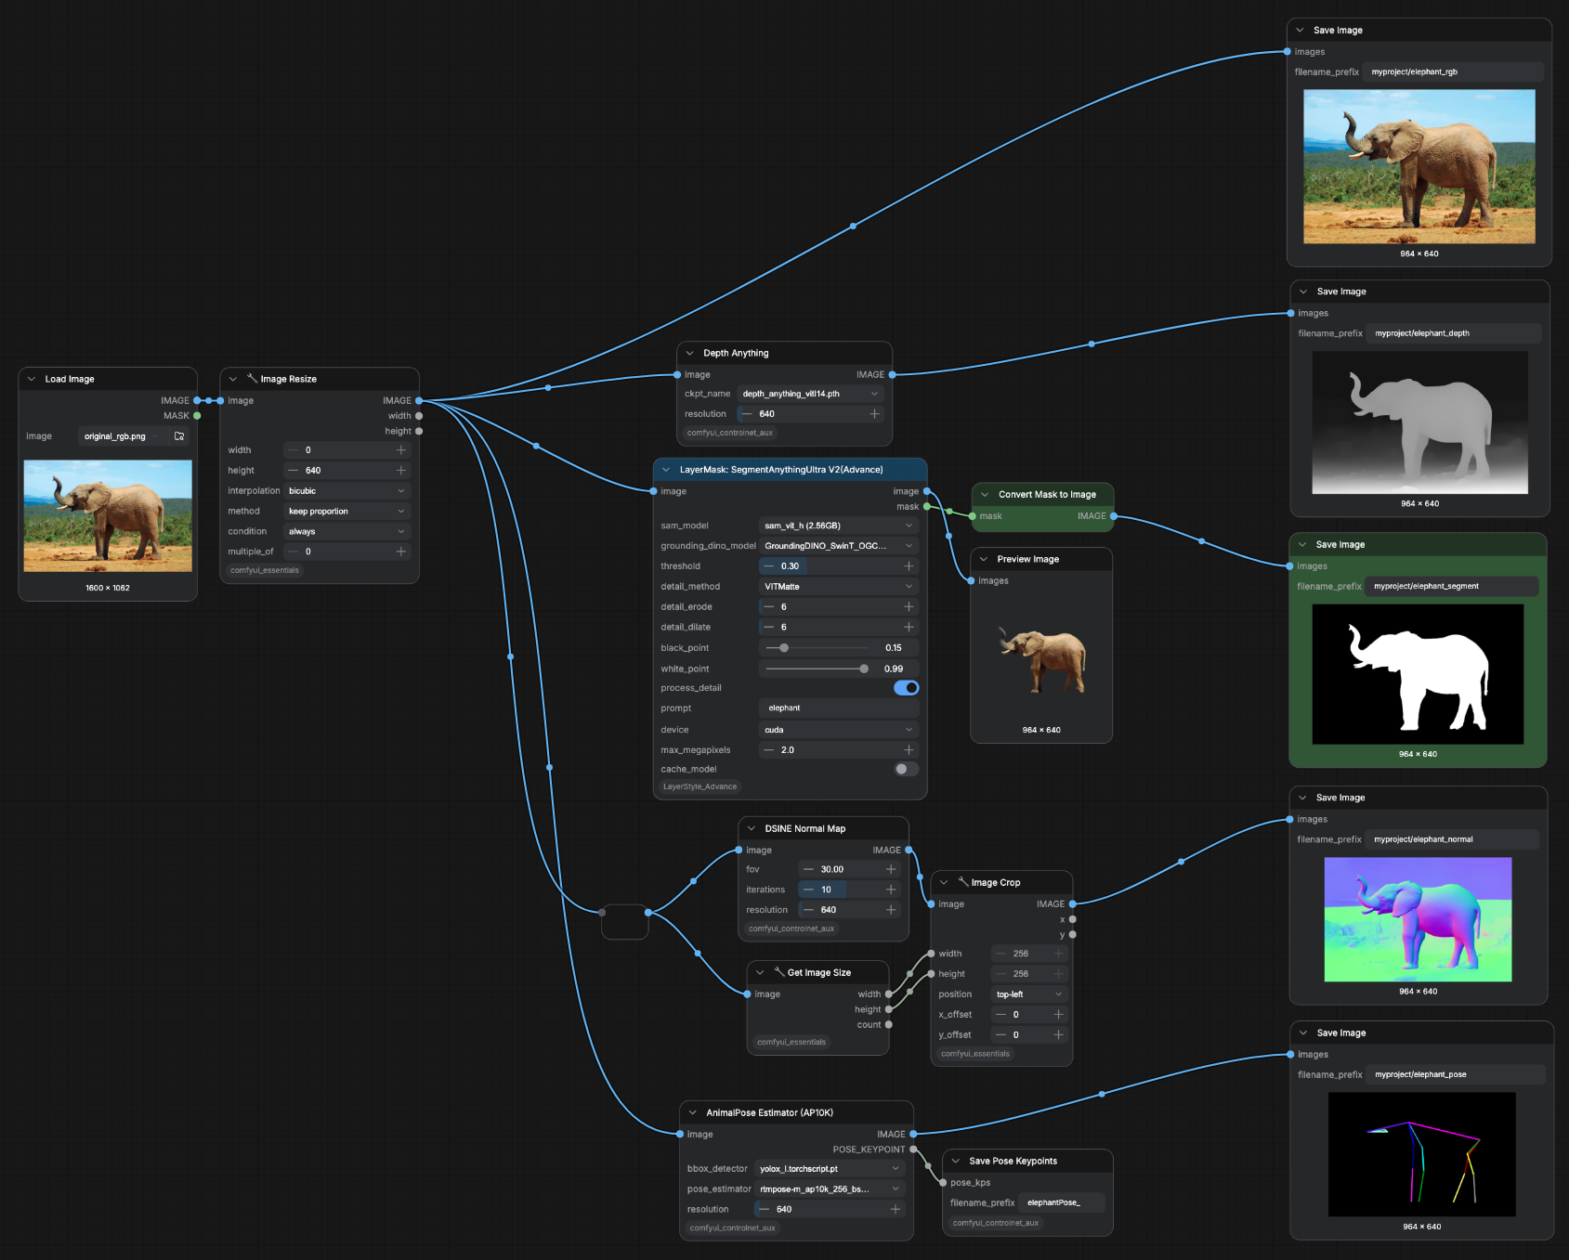Disable the process_detail toggle
Viewport: 1569px width, 1260px height.
tap(906, 688)
